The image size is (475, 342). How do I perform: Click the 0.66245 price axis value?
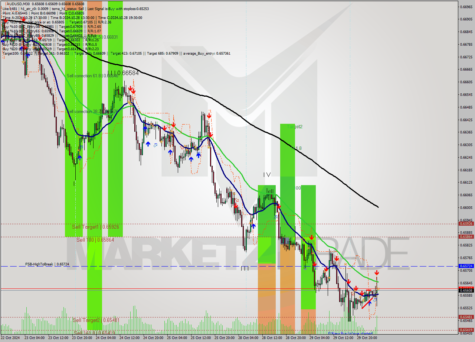click(466, 158)
